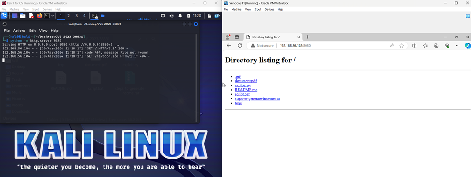Image resolution: width=471 pixels, height=177 pixels.
Task: Add page to favorites with star icon
Action: point(401,46)
